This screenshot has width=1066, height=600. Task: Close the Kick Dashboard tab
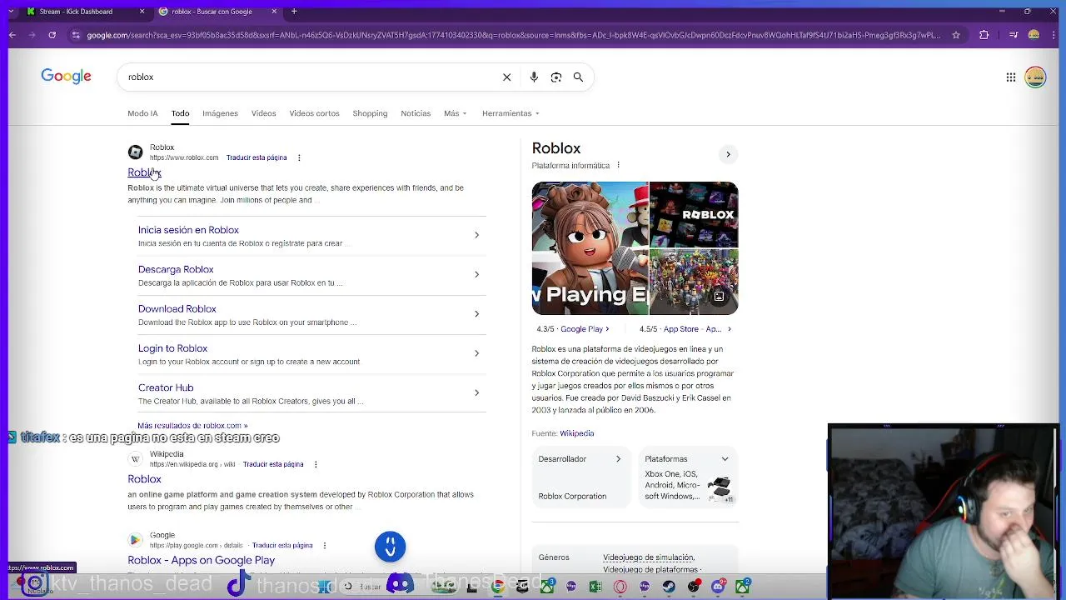[142, 12]
